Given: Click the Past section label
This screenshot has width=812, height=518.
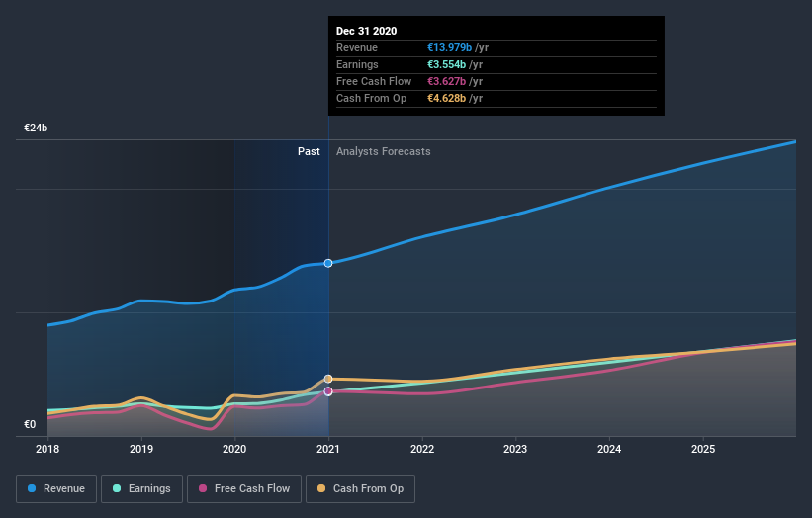Looking at the screenshot, I should 309,151.
